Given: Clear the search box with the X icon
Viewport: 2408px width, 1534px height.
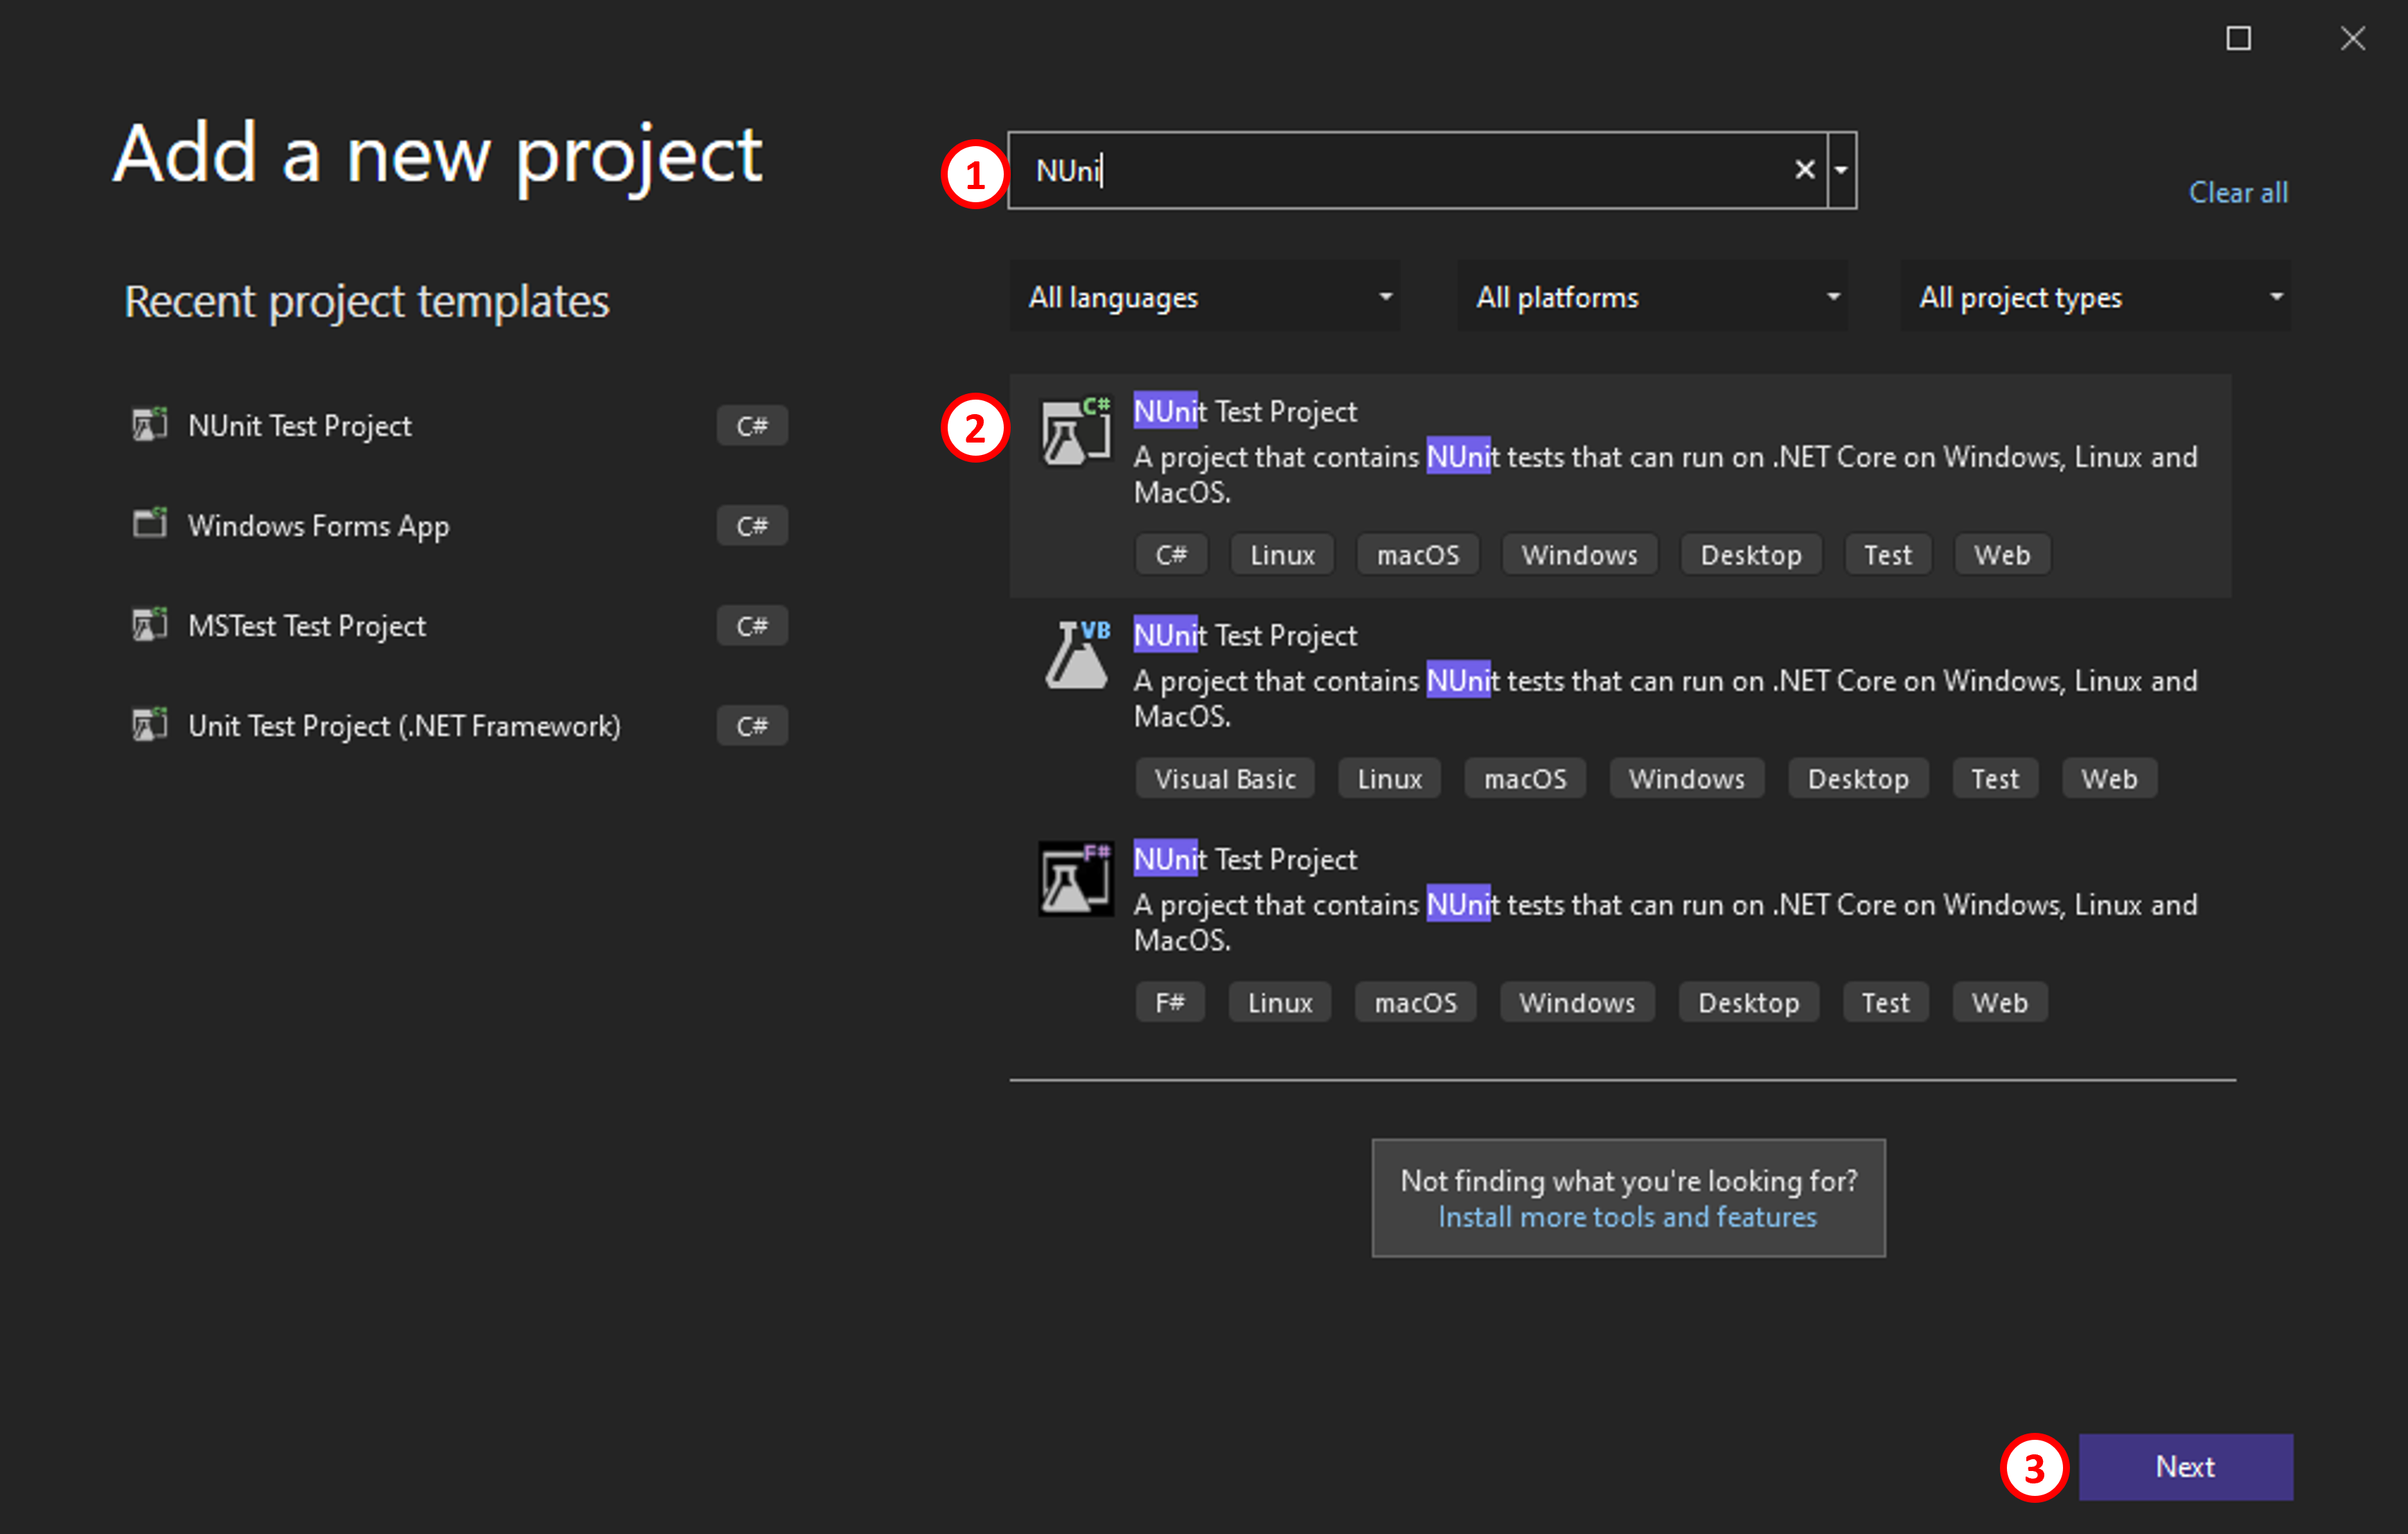Looking at the screenshot, I should point(1804,170).
